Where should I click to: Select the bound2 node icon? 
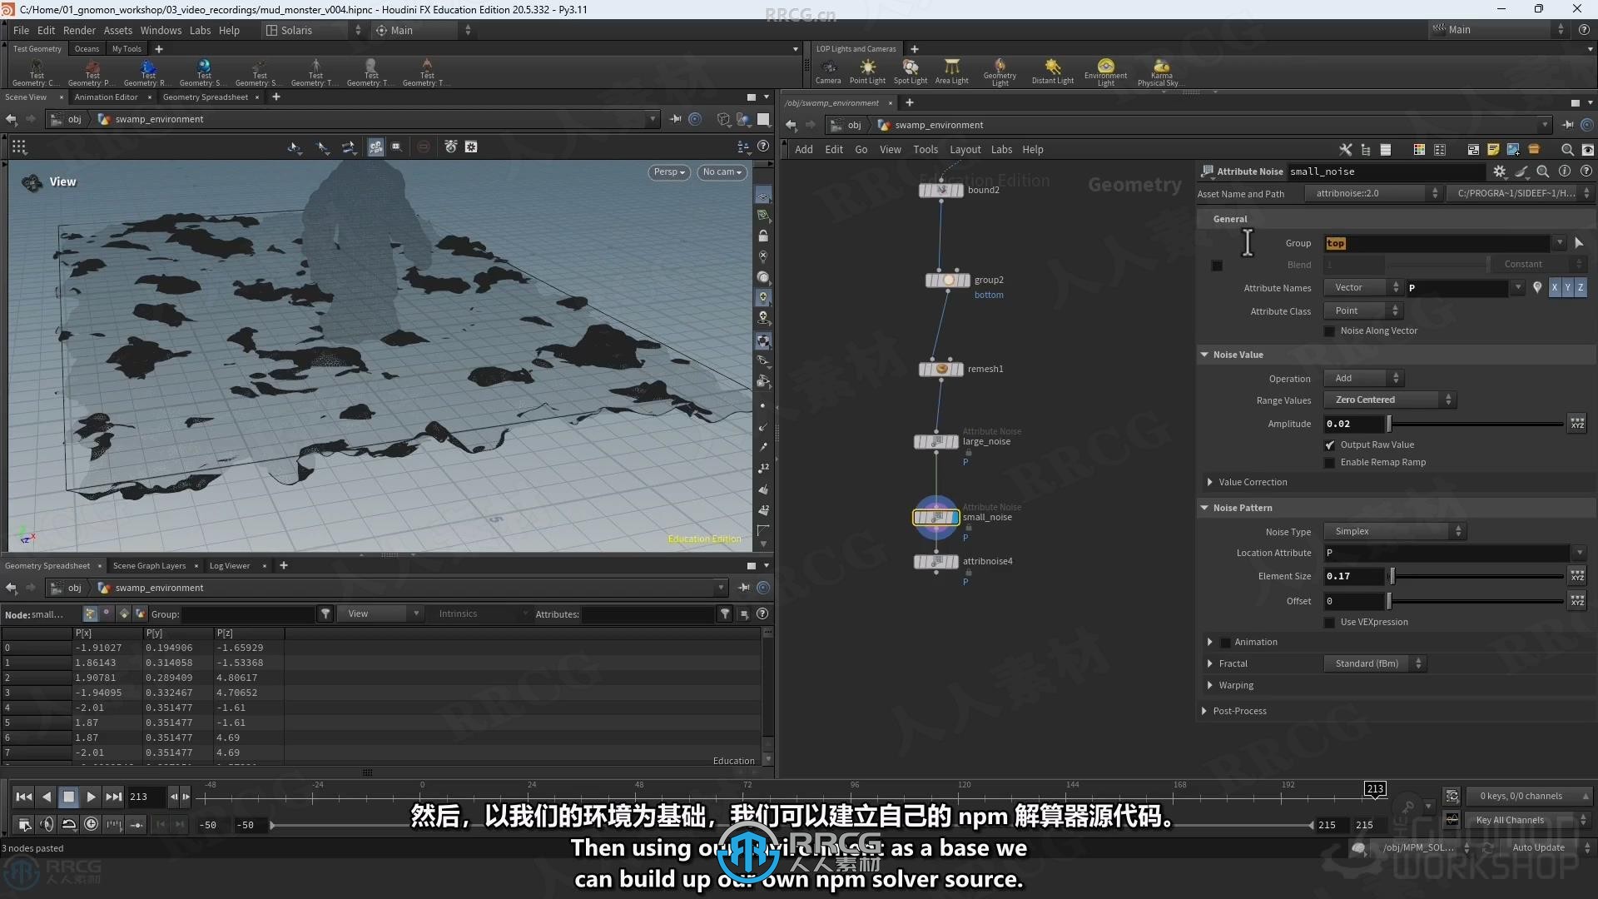pyautogui.click(x=940, y=190)
